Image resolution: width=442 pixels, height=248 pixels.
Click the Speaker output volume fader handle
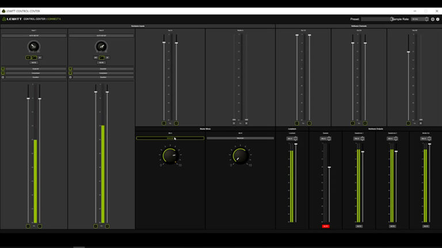pos(329,167)
